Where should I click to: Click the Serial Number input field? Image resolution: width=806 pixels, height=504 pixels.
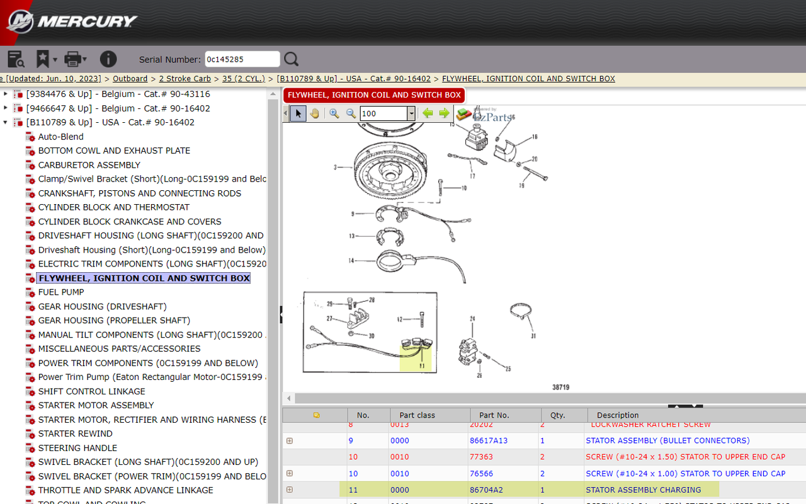[x=242, y=59]
